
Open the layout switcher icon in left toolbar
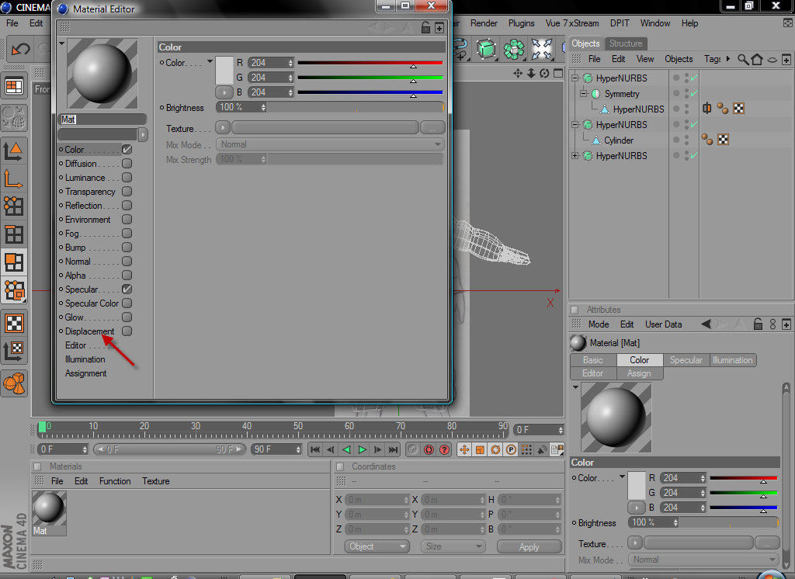click(x=14, y=86)
